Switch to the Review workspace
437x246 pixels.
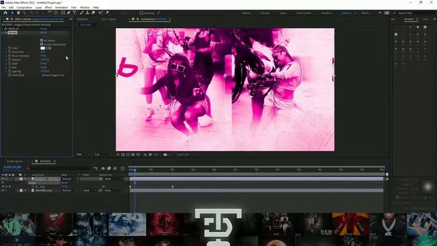pyautogui.click(x=265, y=13)
